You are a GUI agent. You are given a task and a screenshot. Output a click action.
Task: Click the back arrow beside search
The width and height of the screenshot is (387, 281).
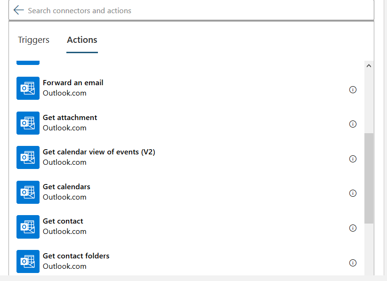click(18, 10)
